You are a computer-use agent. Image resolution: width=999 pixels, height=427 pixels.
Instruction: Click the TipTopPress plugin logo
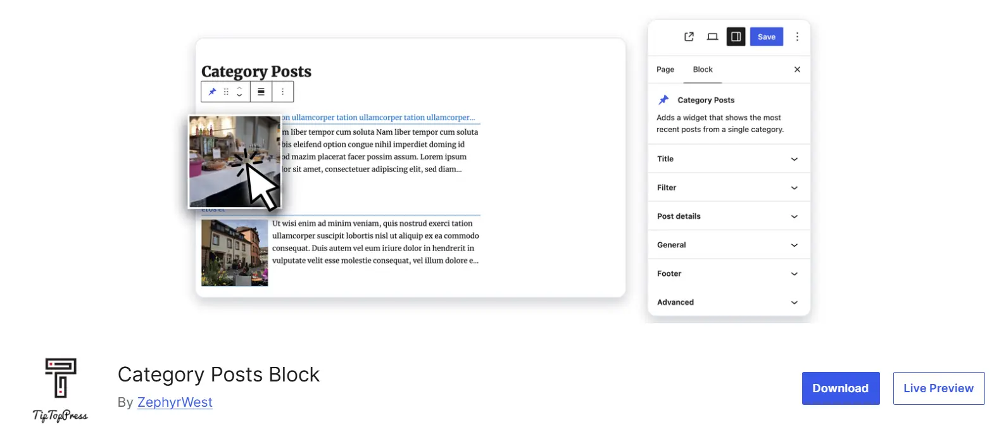pos(61,390)
